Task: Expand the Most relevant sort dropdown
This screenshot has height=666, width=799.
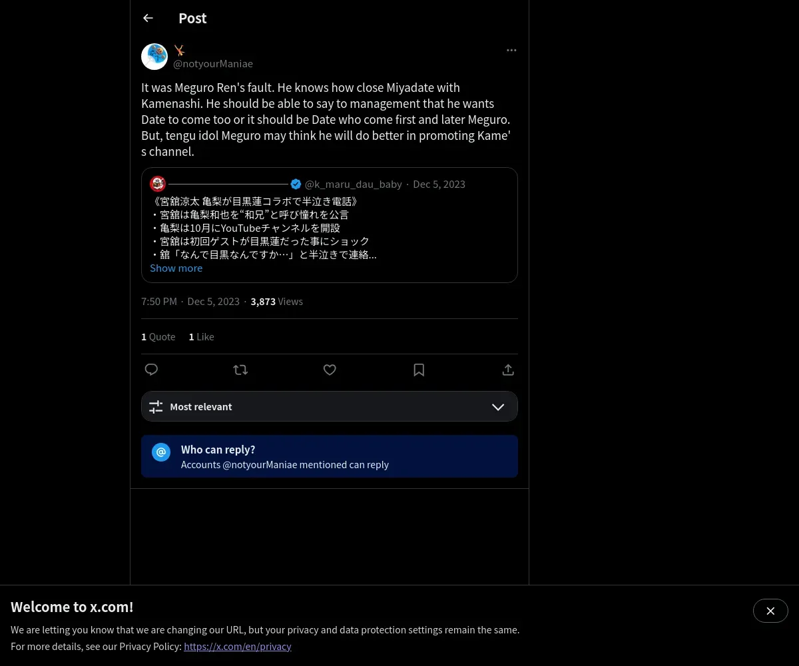Action: 330,406
